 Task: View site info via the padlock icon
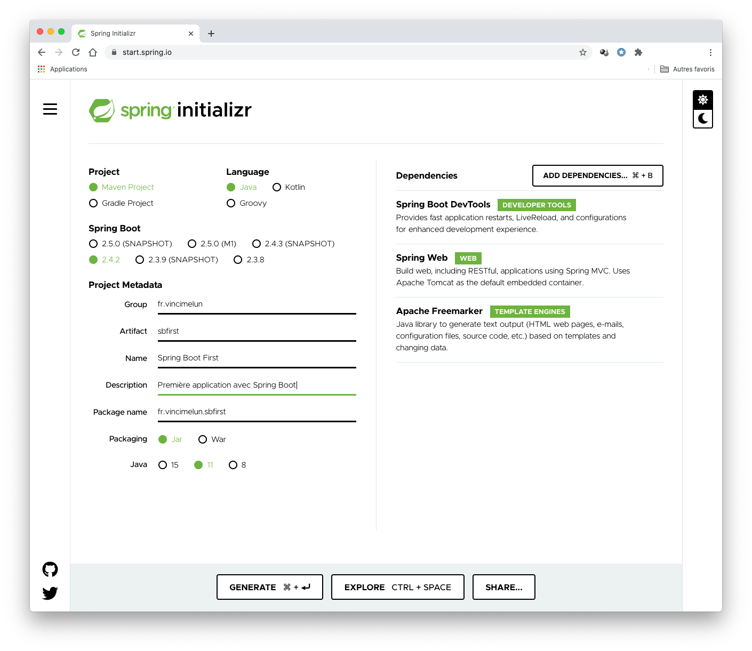click(x=114, y=52)
